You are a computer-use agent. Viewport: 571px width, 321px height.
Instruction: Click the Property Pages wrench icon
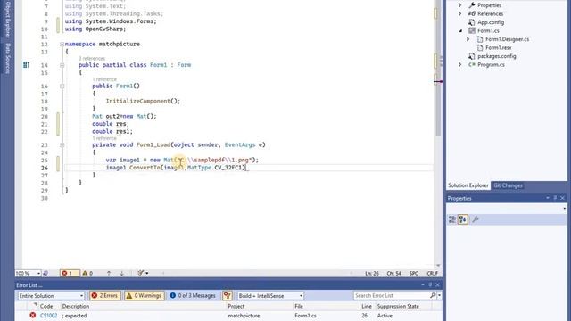click(x=476, y=219)
